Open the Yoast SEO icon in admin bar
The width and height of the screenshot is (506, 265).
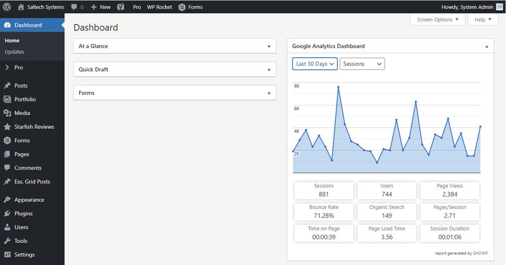tap(121, 7)
